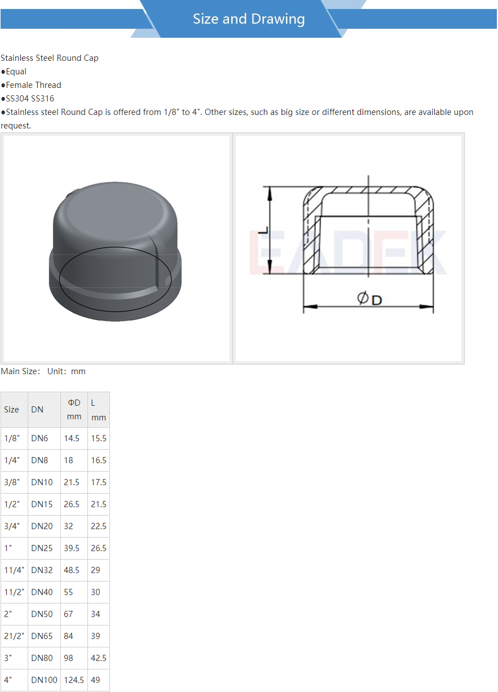
Task: Select the 32 diameter cell
Action: click(x=74, y=526)
